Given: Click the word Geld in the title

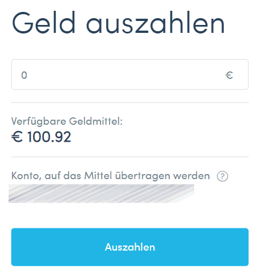Looking at the screenshot, I should (44, 23).
